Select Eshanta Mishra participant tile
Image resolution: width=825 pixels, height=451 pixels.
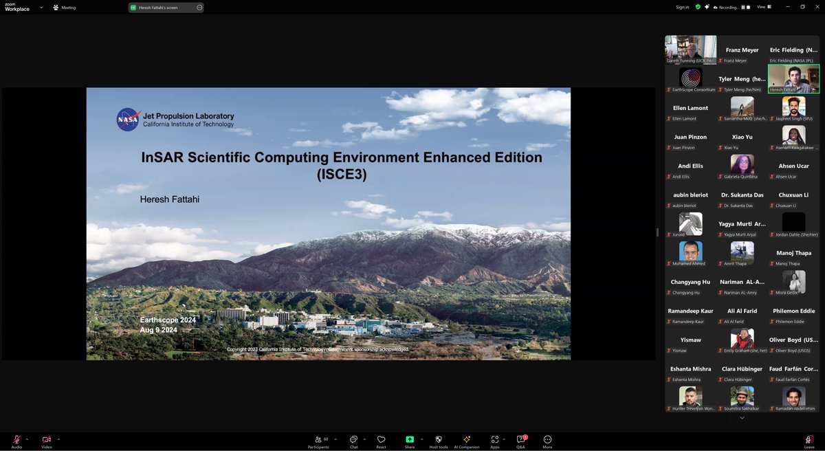[x=690, y=369]
